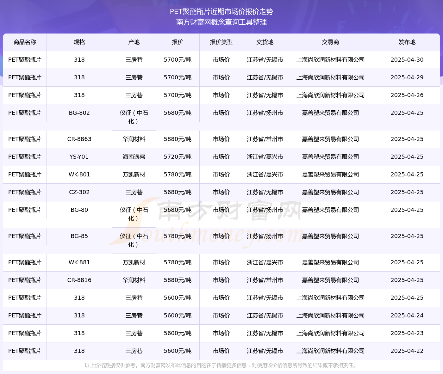443x374 pixels.
Task: Select the date 2025-04-29
Action: (407, 77)
